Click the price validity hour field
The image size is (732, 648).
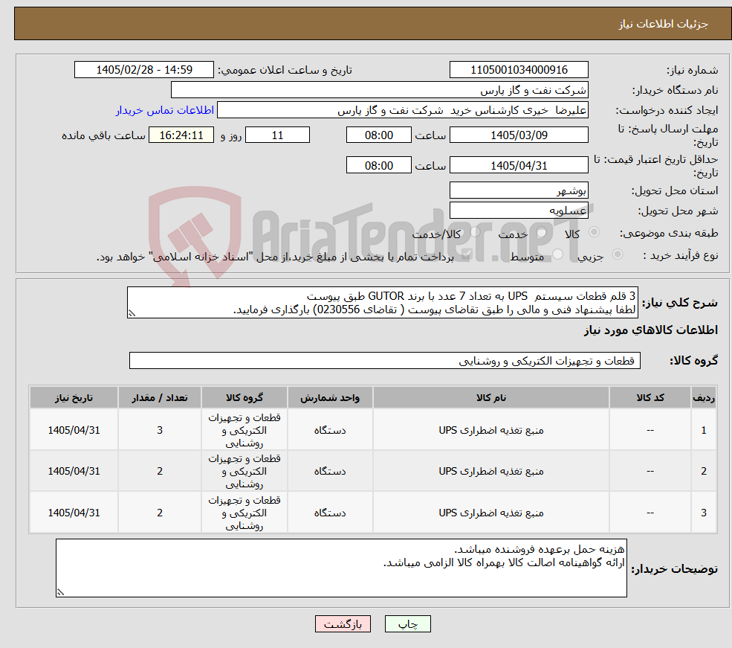click(x=378, y=165)
